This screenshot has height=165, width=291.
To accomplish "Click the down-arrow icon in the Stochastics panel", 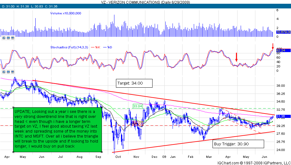I will [13, 72].
